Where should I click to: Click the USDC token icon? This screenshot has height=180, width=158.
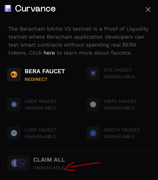coord(14,104)
